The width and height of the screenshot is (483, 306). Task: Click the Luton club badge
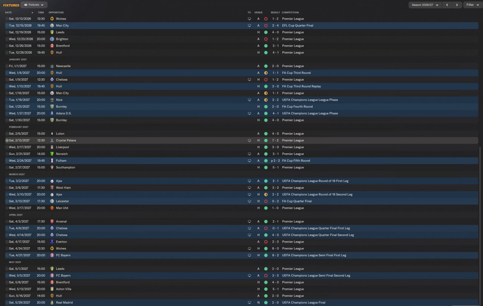tap(52, 134)
